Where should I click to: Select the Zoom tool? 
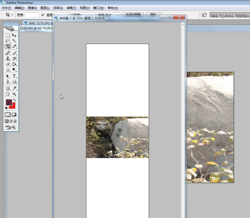click(x=14, y=94)
